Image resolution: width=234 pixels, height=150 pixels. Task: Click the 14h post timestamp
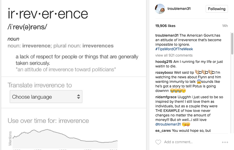[x=225, y=26]
